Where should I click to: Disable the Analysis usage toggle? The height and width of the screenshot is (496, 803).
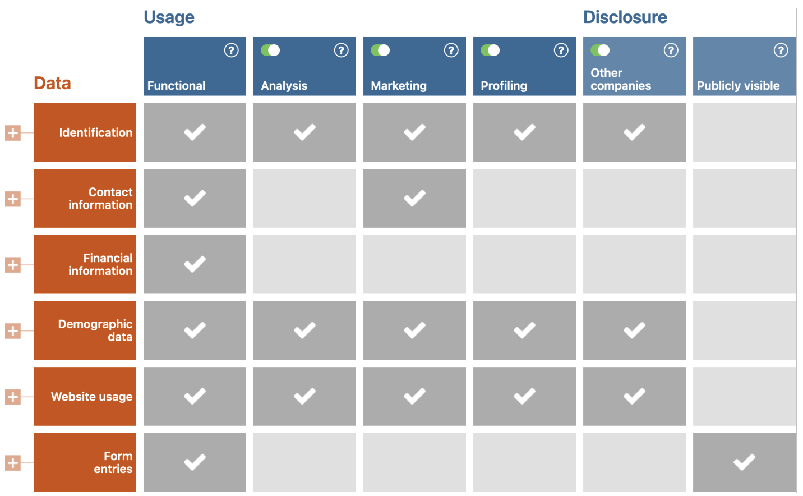coord(270,50)
